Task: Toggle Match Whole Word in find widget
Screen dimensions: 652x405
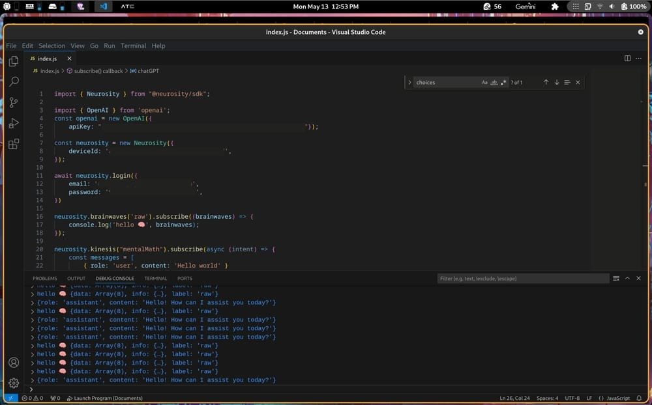Action: 494,83
